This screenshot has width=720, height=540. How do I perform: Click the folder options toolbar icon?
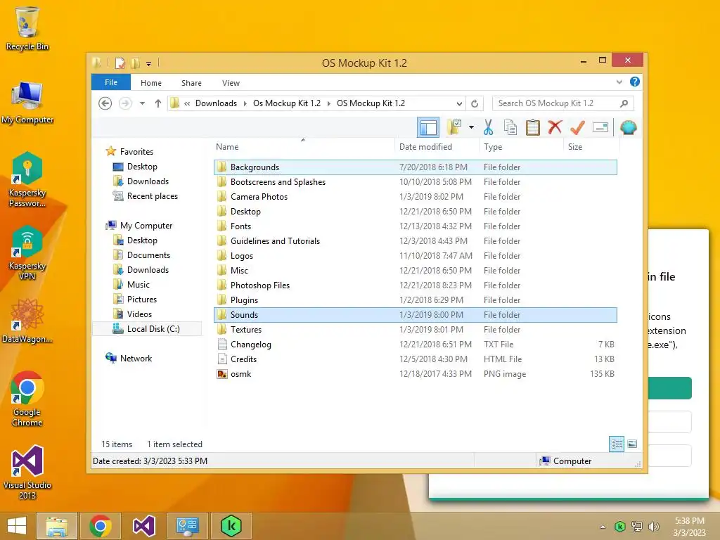pyautogui.click(x=454, y=127)
